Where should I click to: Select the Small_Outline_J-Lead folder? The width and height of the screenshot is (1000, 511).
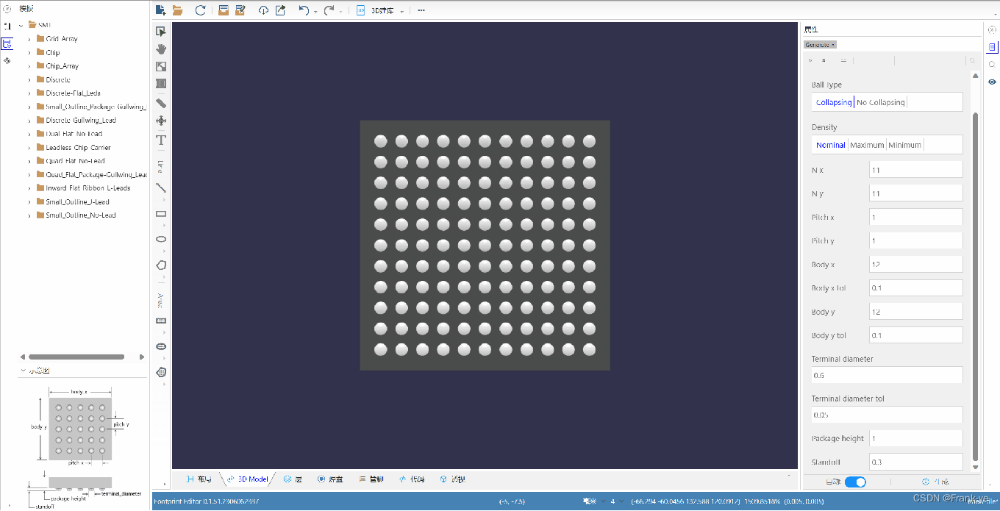click(77, 201)
